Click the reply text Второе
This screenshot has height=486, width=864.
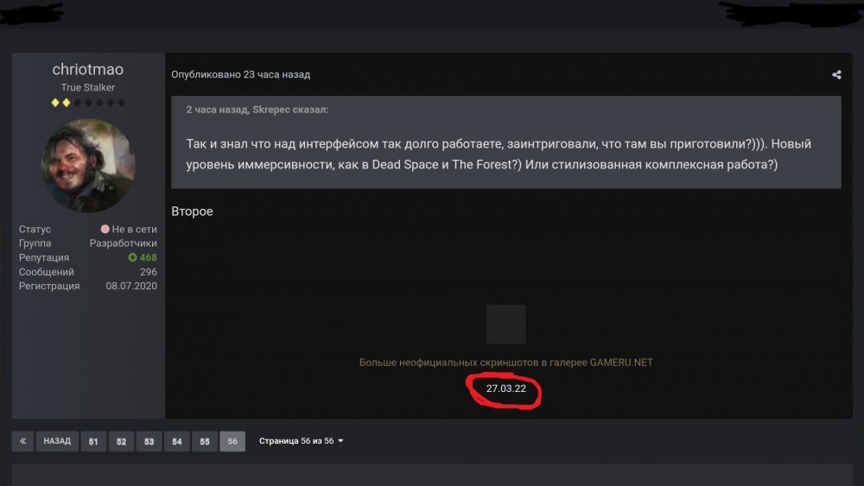pyautogui.click(x=193, y=211)
